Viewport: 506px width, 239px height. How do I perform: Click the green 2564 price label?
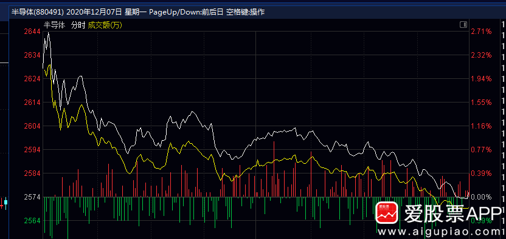32,221
